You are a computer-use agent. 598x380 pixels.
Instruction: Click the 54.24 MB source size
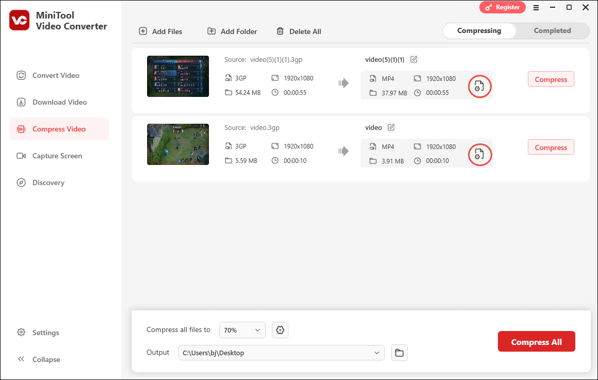tap(248, 93)
